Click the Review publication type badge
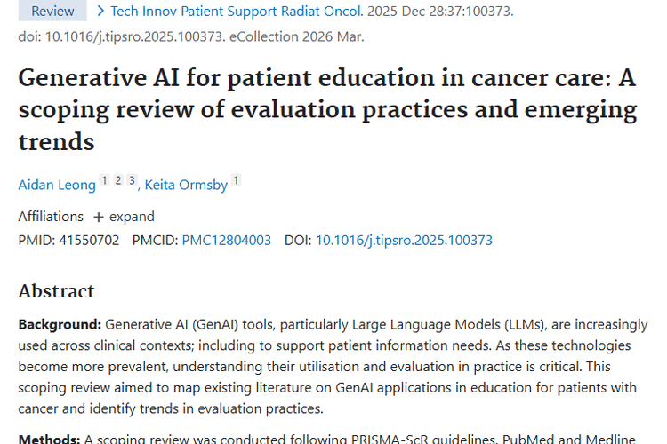The width and height of the screenshot is (667, 444). (52, 12)
